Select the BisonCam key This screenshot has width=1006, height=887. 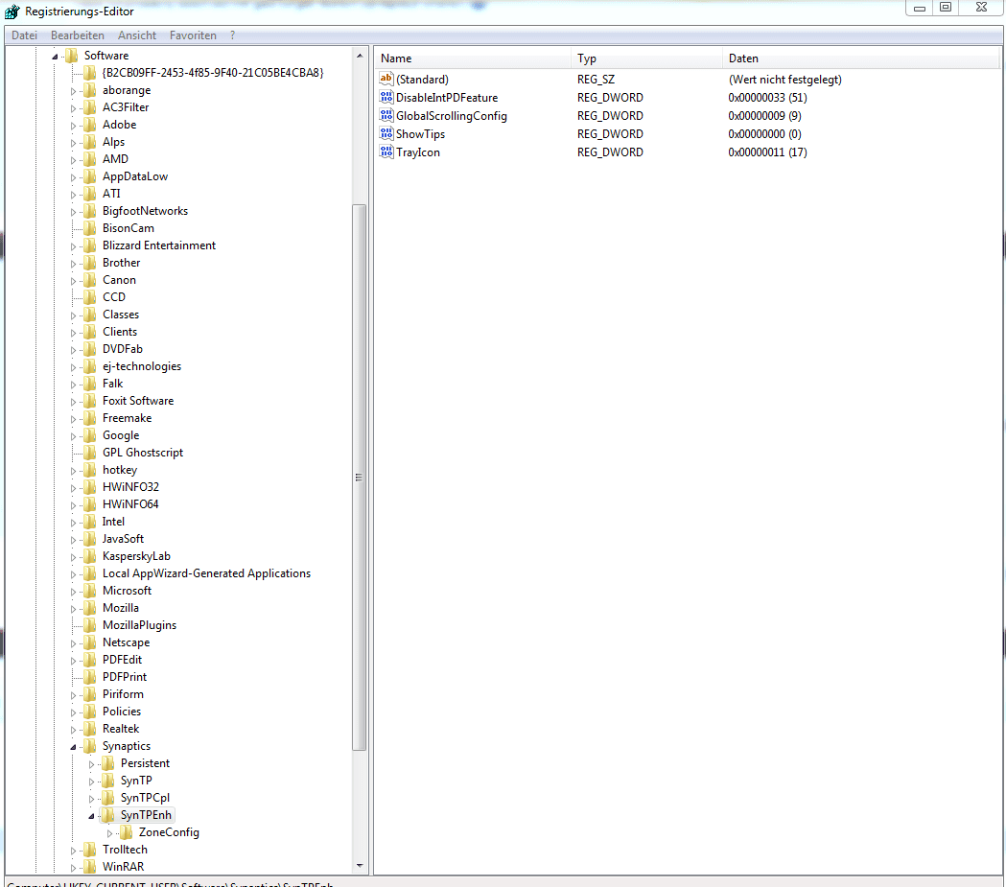point(129,227)
